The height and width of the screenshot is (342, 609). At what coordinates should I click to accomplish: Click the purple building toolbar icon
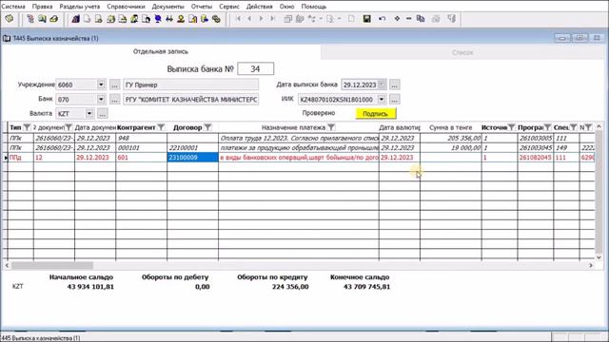click(76, 19)
